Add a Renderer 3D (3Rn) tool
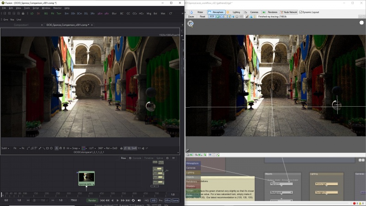366x206 pixels. pyautogui.click(x=93, y=14)
